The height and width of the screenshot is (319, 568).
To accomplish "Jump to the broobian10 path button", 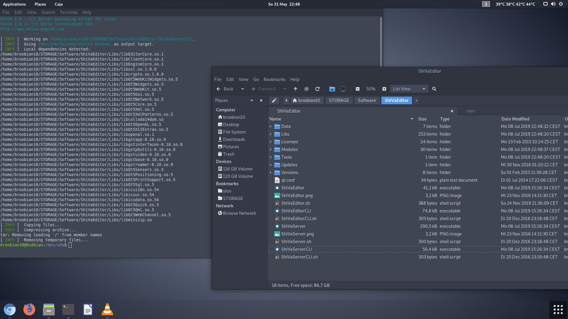I will pyautogui.click(x=306, y=100).
